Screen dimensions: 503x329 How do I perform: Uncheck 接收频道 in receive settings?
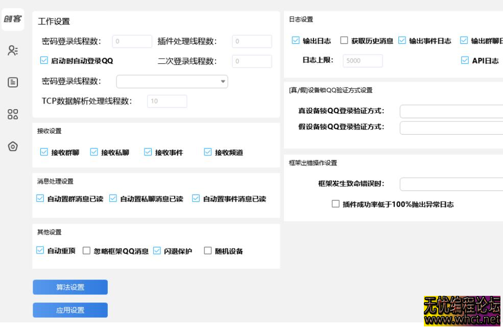coord(207,151)
